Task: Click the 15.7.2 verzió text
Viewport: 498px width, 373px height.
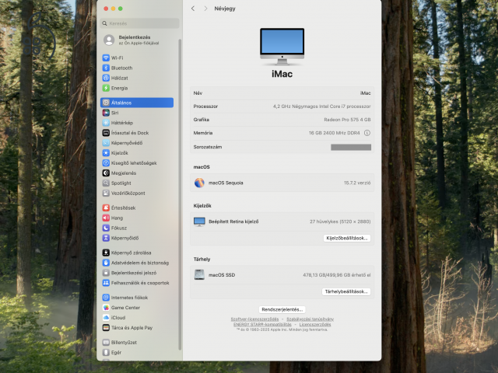Action: tap(357, 183)
